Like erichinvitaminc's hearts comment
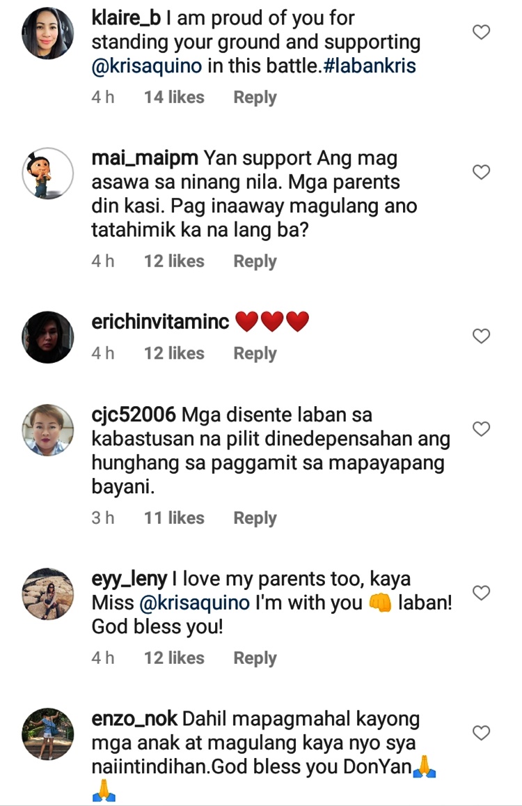The width and height of the screenshot is (522, 806). [481, 336]
